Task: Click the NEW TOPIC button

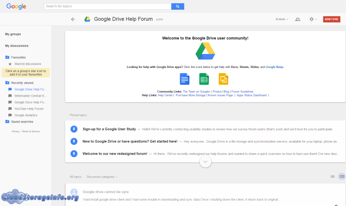Action: coord(331,19)
